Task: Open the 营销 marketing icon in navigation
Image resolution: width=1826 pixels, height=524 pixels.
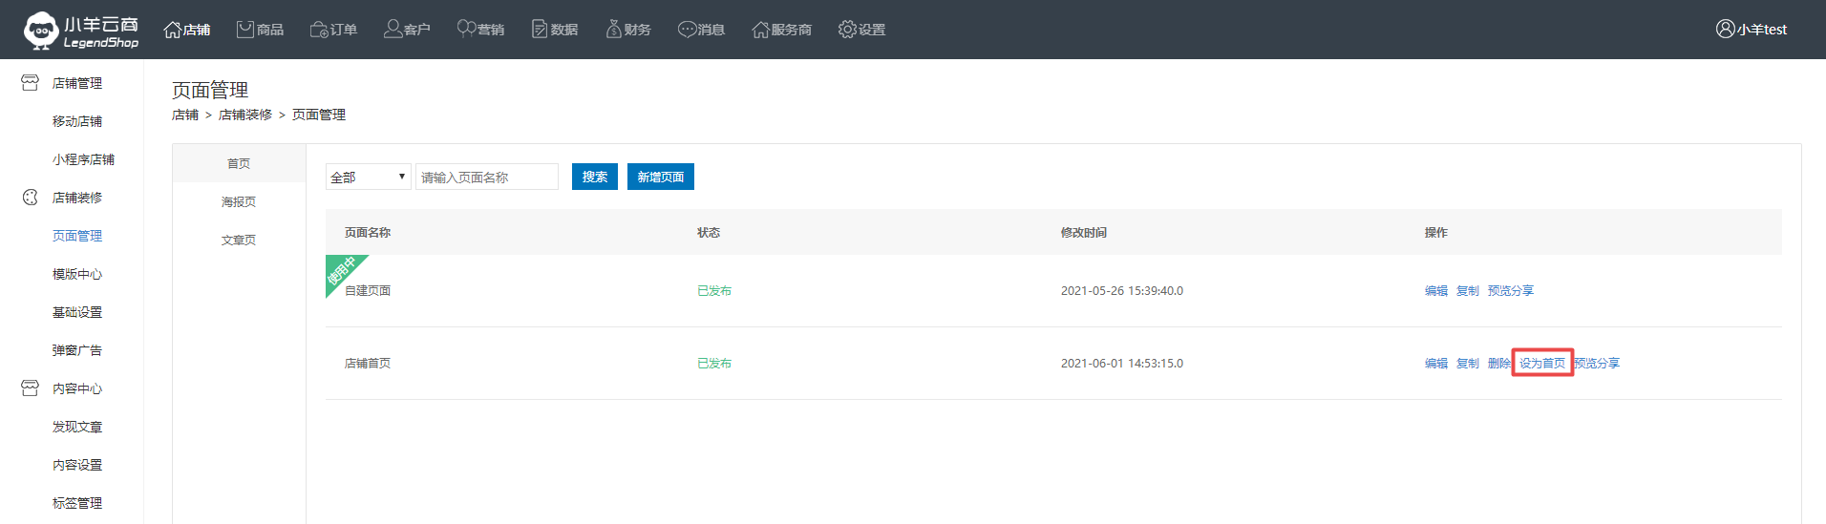Action: pyautogui.click(x=466, y=30)
